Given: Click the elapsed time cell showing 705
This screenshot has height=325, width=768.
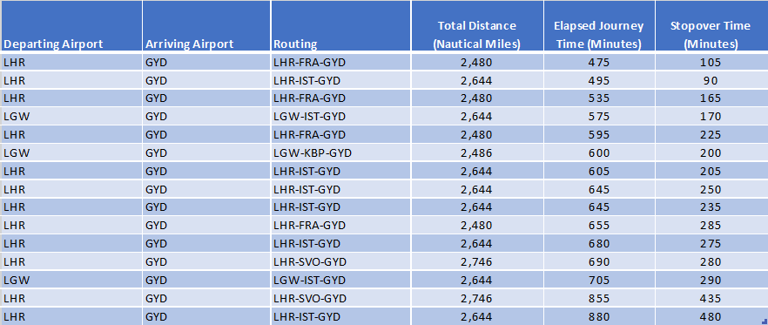Looking at the screenshot, I should pos(599,280).
